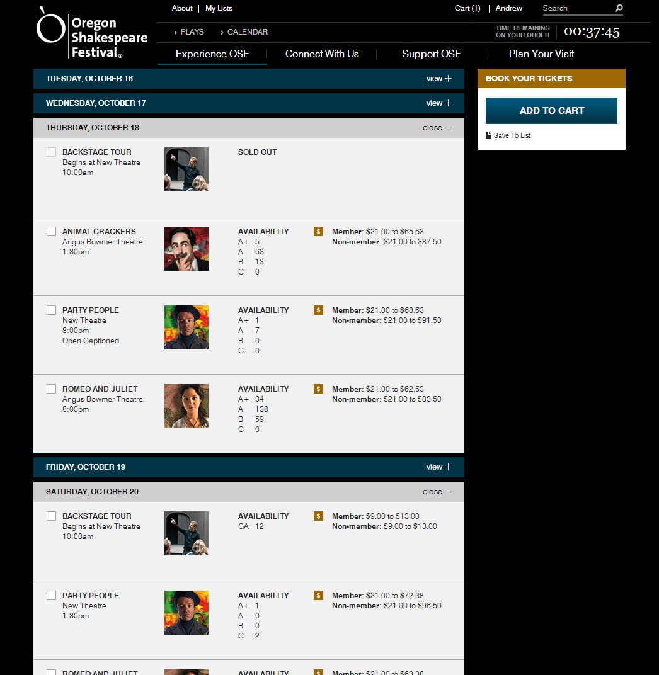Tick Saturday Party People 1:30pm checkbox
The image size is (659, 675).
click(x=51, y=596)
